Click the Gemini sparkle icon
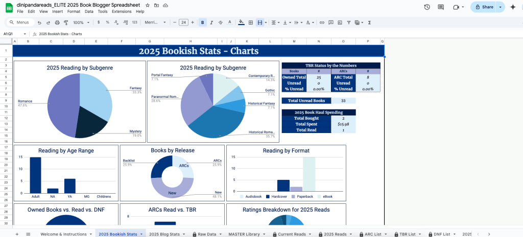The width and height of the screenshot is (523, 237). (x=513, y=7)
